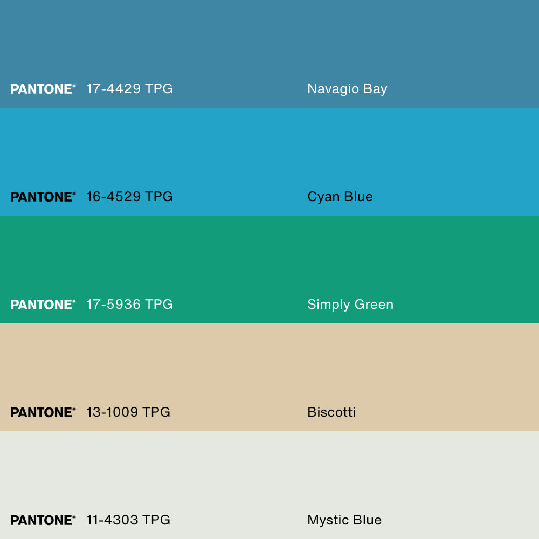Click the 17-4429 TPG color code
This screenshot has height=539, width=539.
pyautogui.click(x=129, y=89)
